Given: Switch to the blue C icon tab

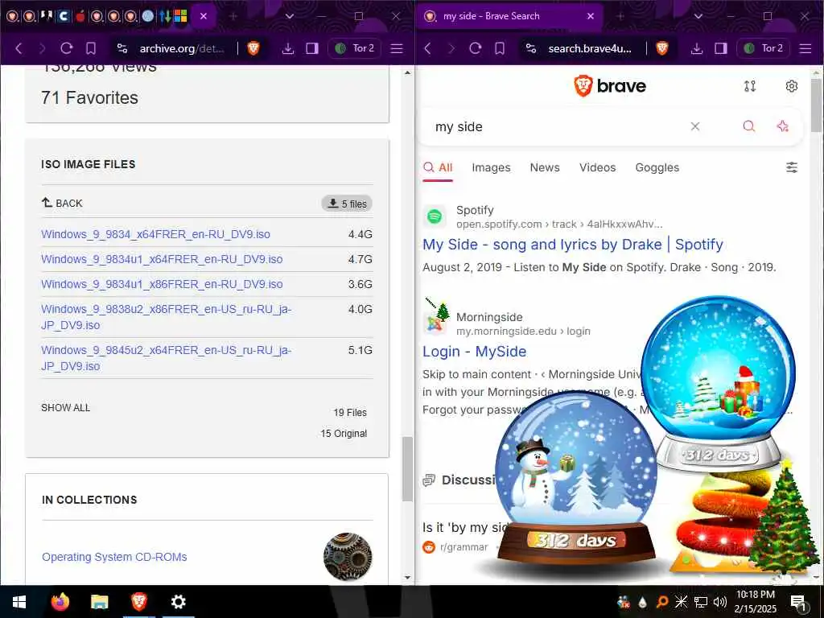Looking at the screenshot, I should pos(64,16).
